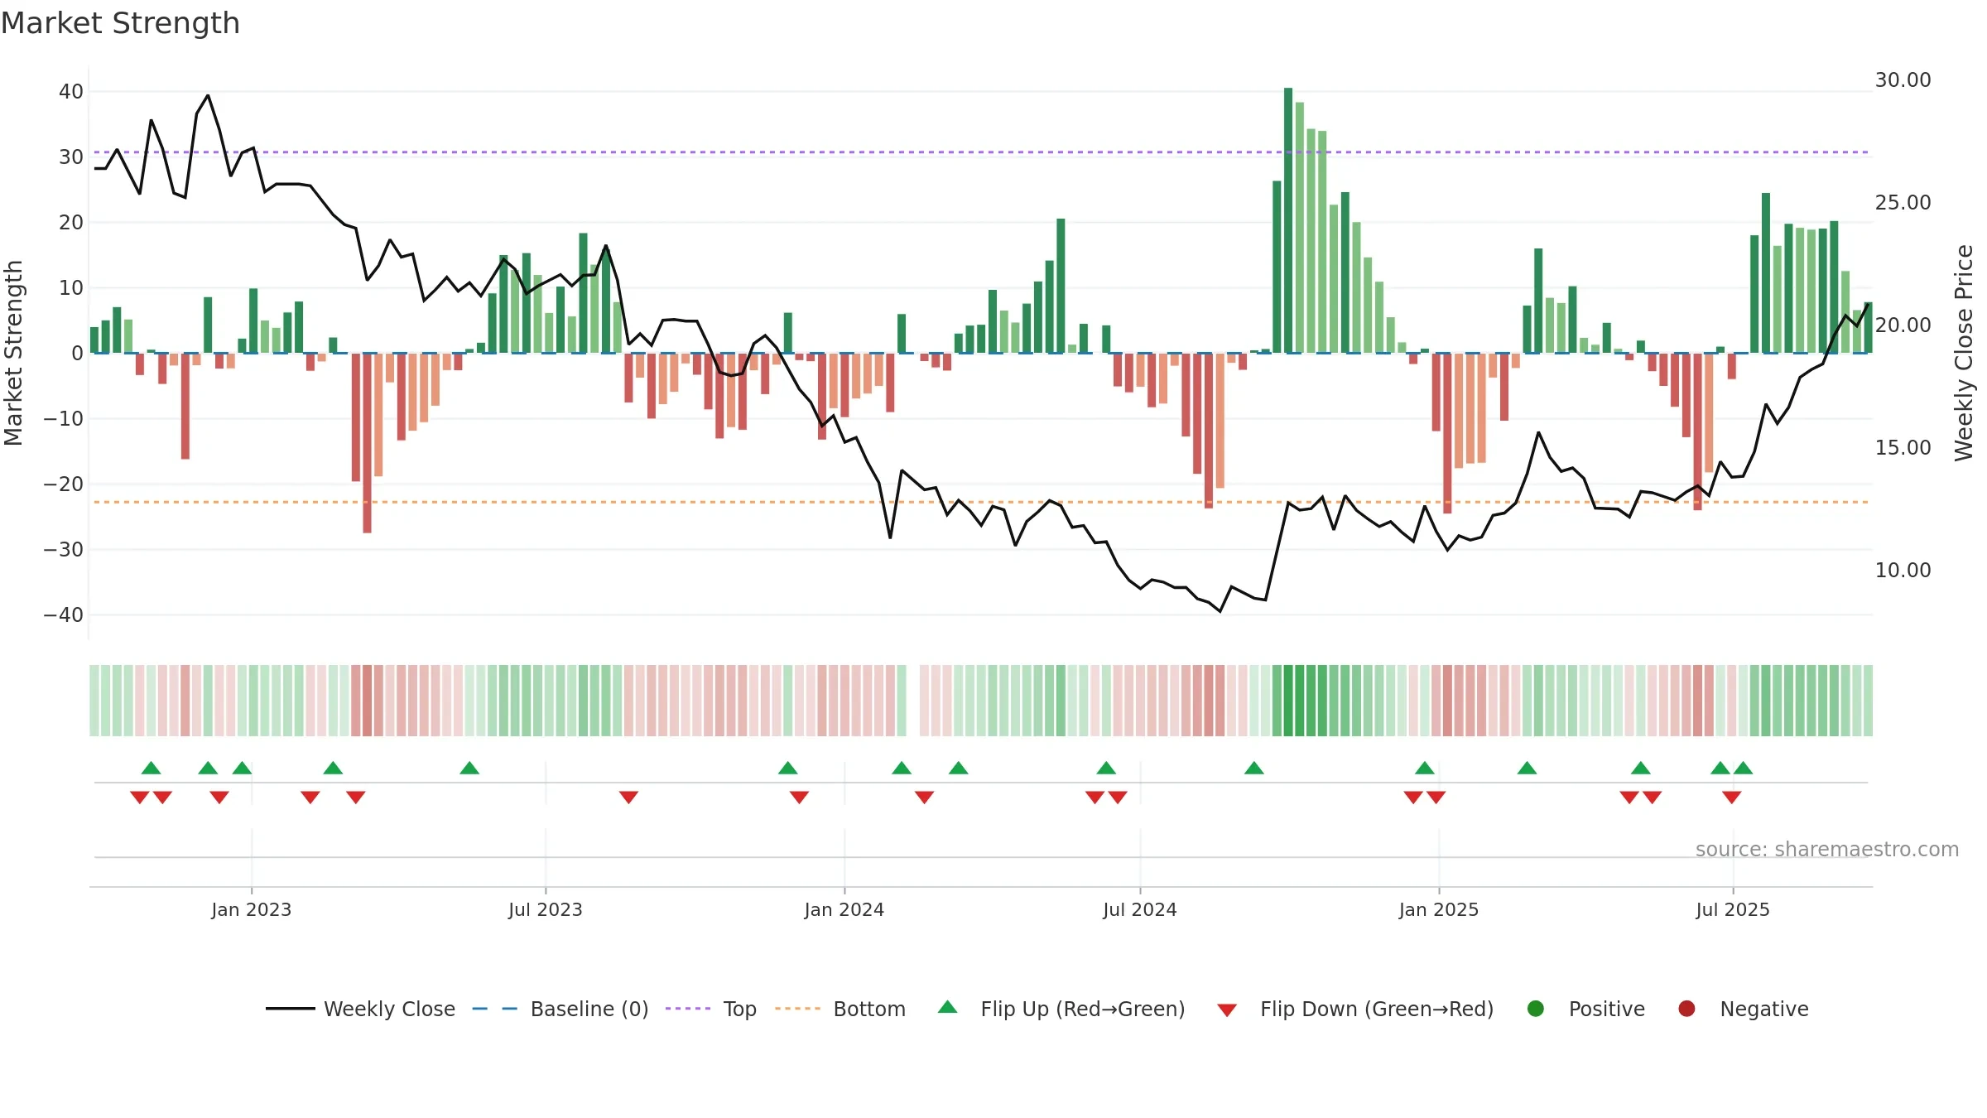Click the Jul 2023 axis label
Image resolution: width=1987 pixels, height=1118 pixels.
(x=546, y=910)
